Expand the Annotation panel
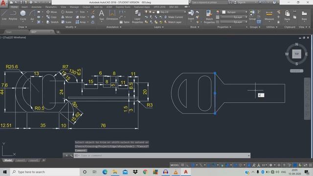The image size is (313, 176). (114, 27)
